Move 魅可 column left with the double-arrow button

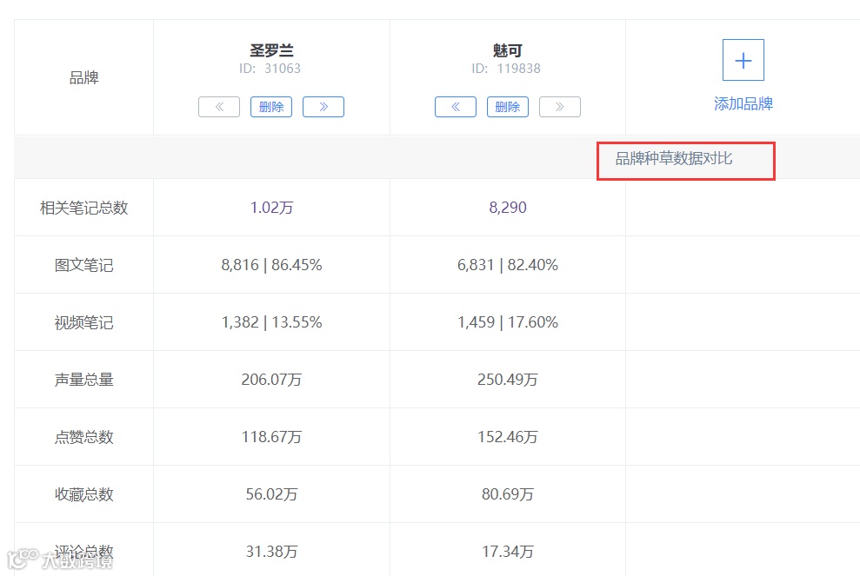456,107
